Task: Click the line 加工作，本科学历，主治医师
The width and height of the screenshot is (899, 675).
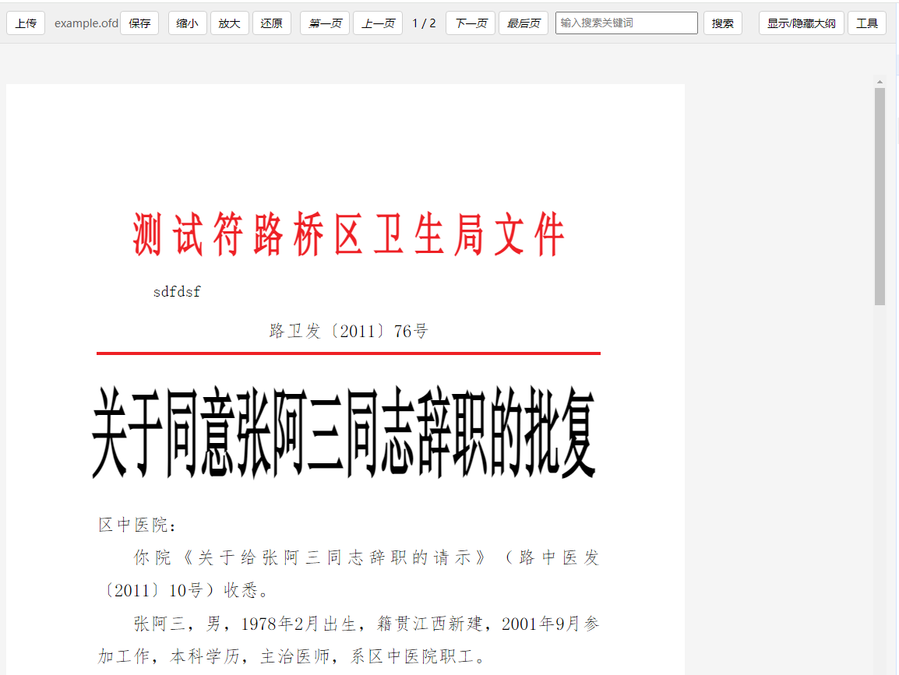Action: coord(292,656)
